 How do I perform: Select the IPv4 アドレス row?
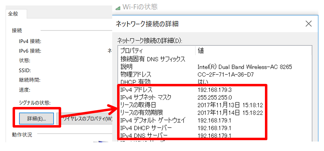click(x=136, y=90)
